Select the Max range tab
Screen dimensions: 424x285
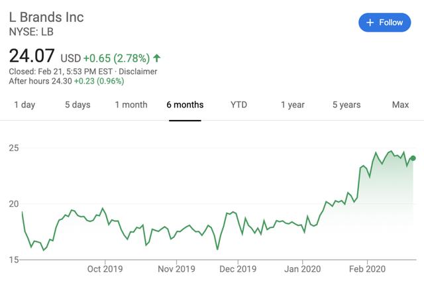(x=400, y=105)
